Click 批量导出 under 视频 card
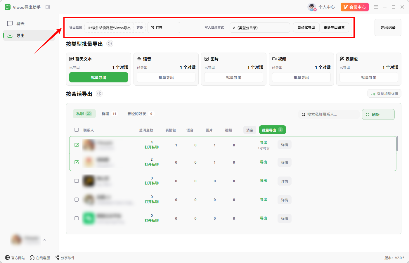The width and height of the screenshot is (409, 263). coord(301,77)
